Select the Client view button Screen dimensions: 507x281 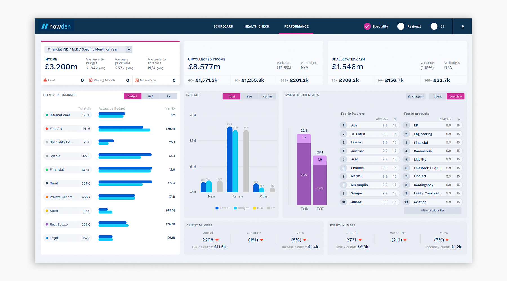pos(438,96)
